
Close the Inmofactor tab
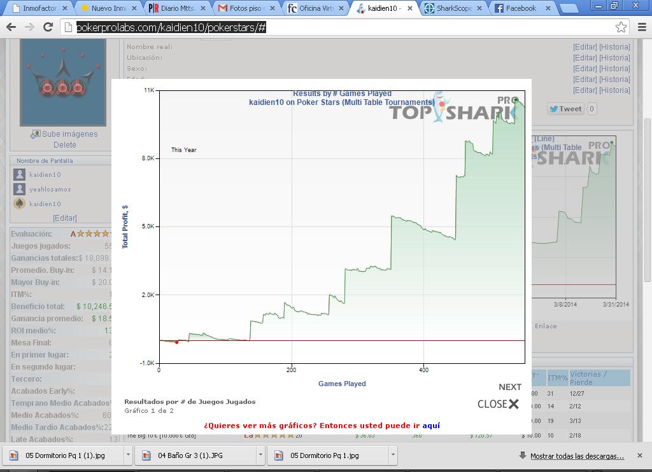65,8
